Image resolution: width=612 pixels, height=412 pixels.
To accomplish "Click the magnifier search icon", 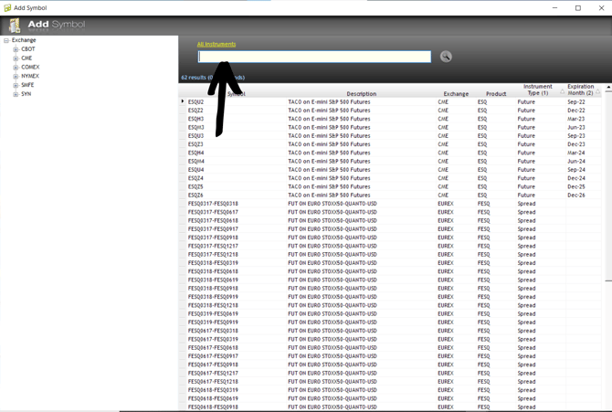I will pos(446,57).
